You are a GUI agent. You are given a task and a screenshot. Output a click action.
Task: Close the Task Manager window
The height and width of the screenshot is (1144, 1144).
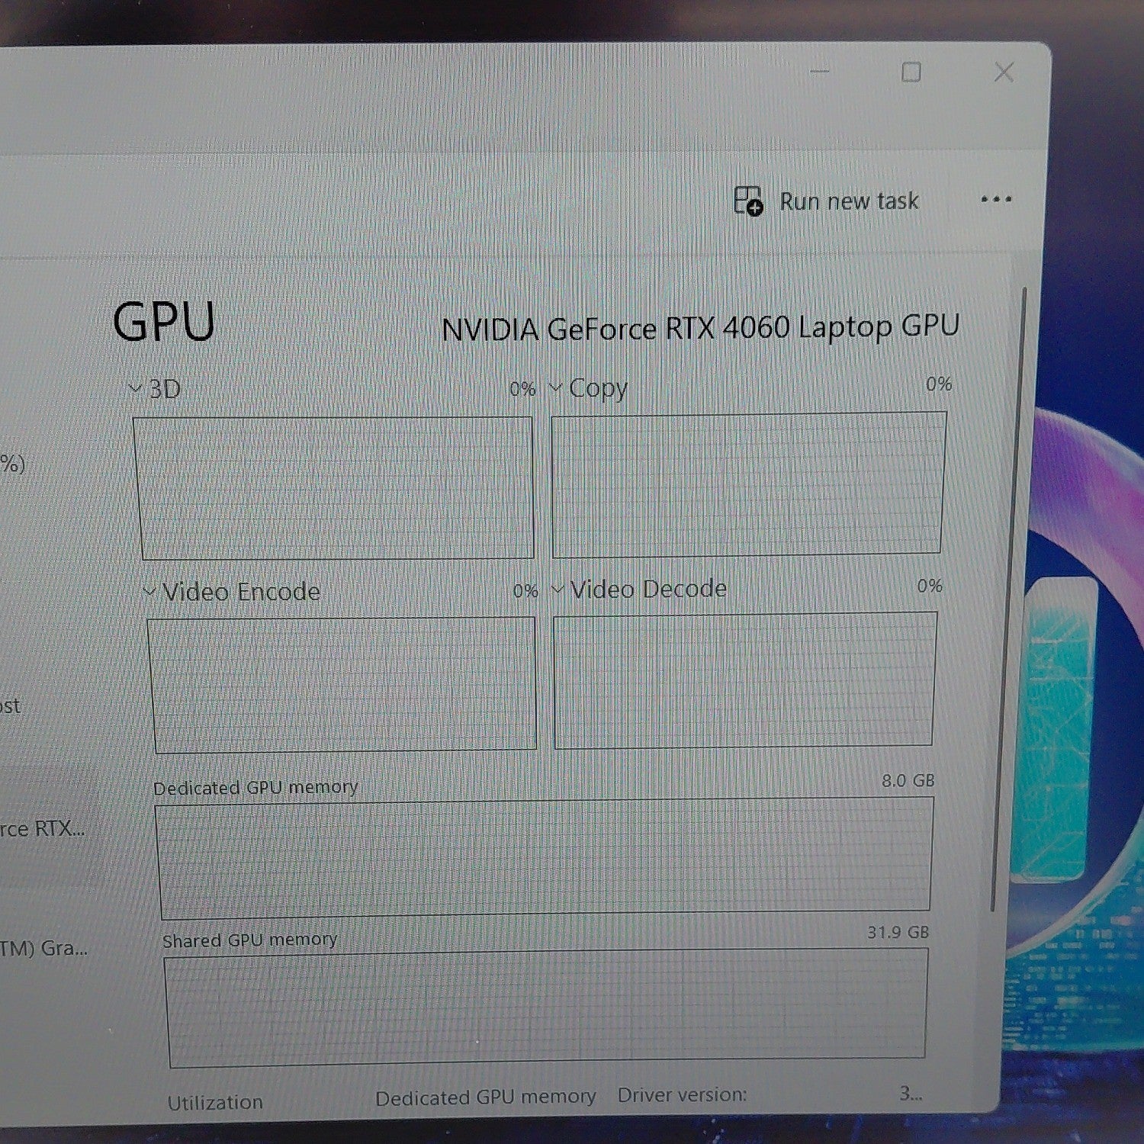pyautogui.click(x=1004, y=72)
